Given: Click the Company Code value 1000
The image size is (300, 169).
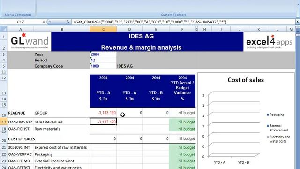Looking at the screenshot, I should click(x=103, y=66).
